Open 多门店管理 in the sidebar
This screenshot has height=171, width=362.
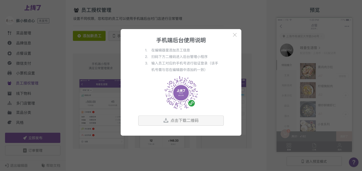(25, 103)
